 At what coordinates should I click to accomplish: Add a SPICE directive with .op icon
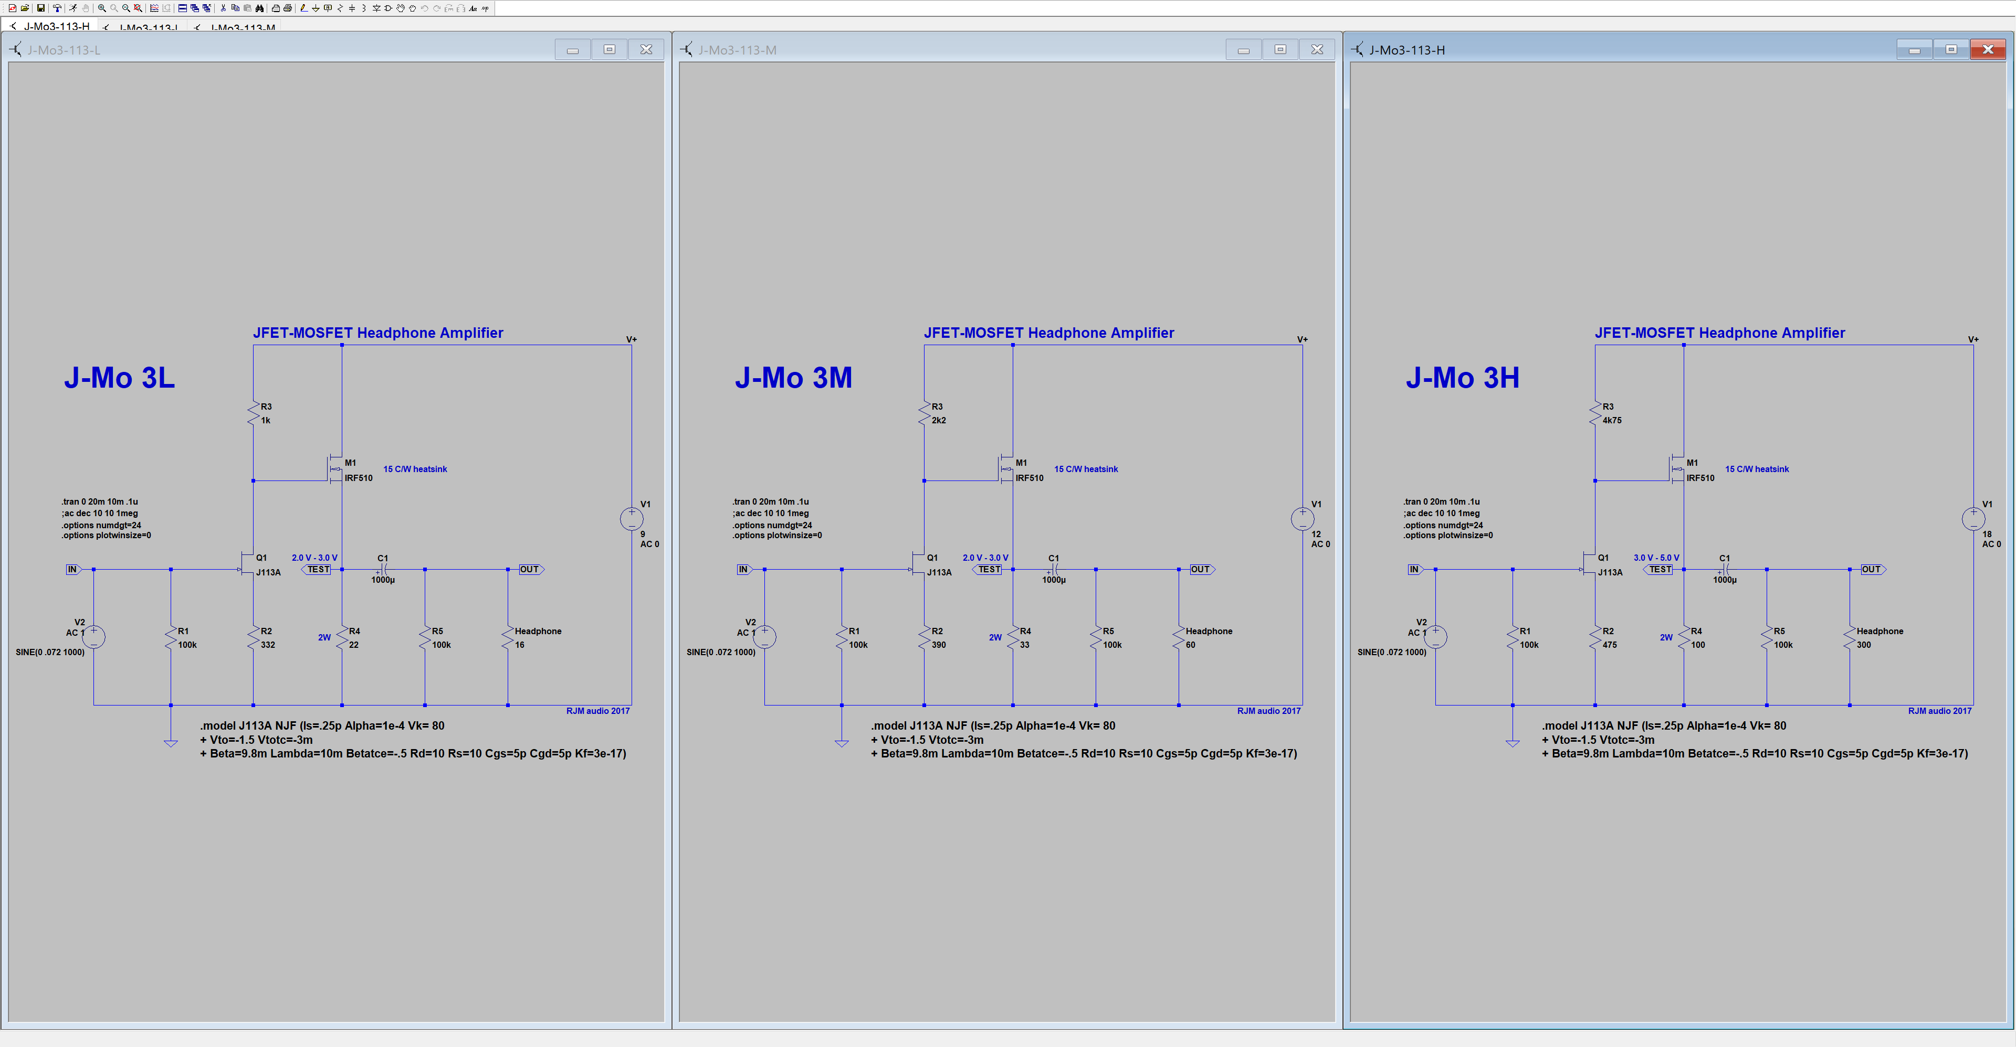(x=485, y=8)
